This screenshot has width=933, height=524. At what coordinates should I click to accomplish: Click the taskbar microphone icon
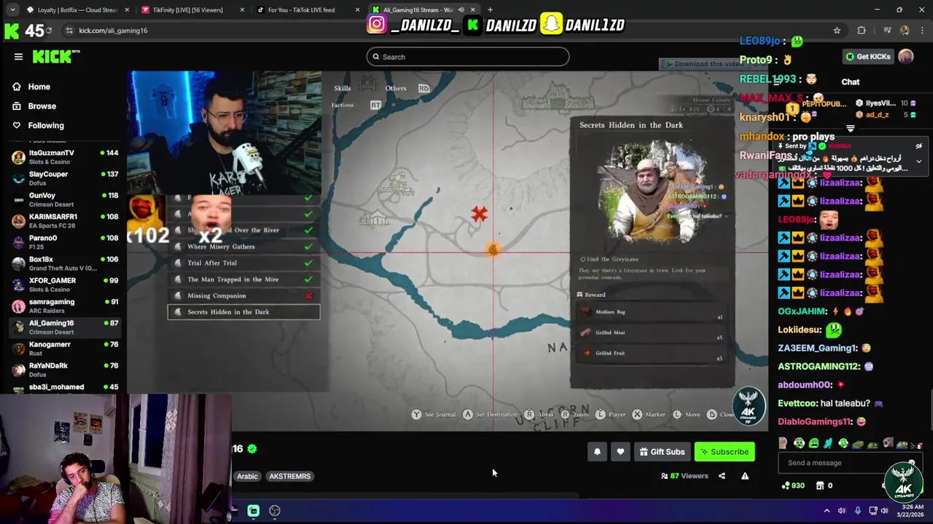857,511
